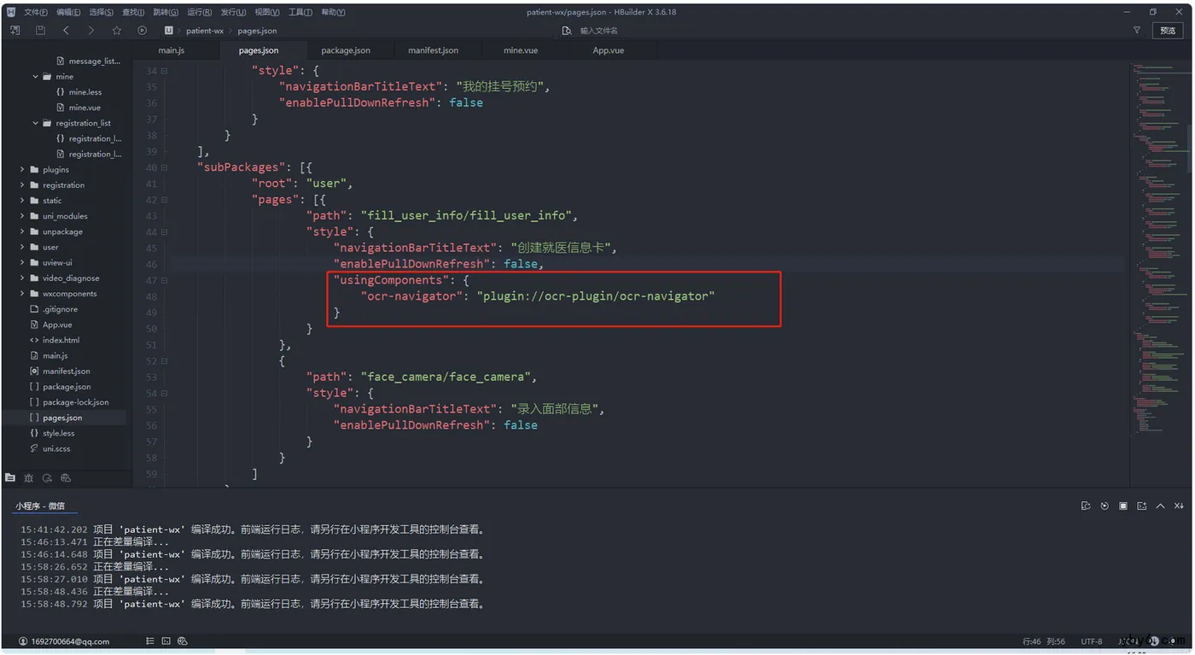This screenshot has width=1195, height=655.
Task: Expand the plugins folder
Action: [x=22, y=170]
